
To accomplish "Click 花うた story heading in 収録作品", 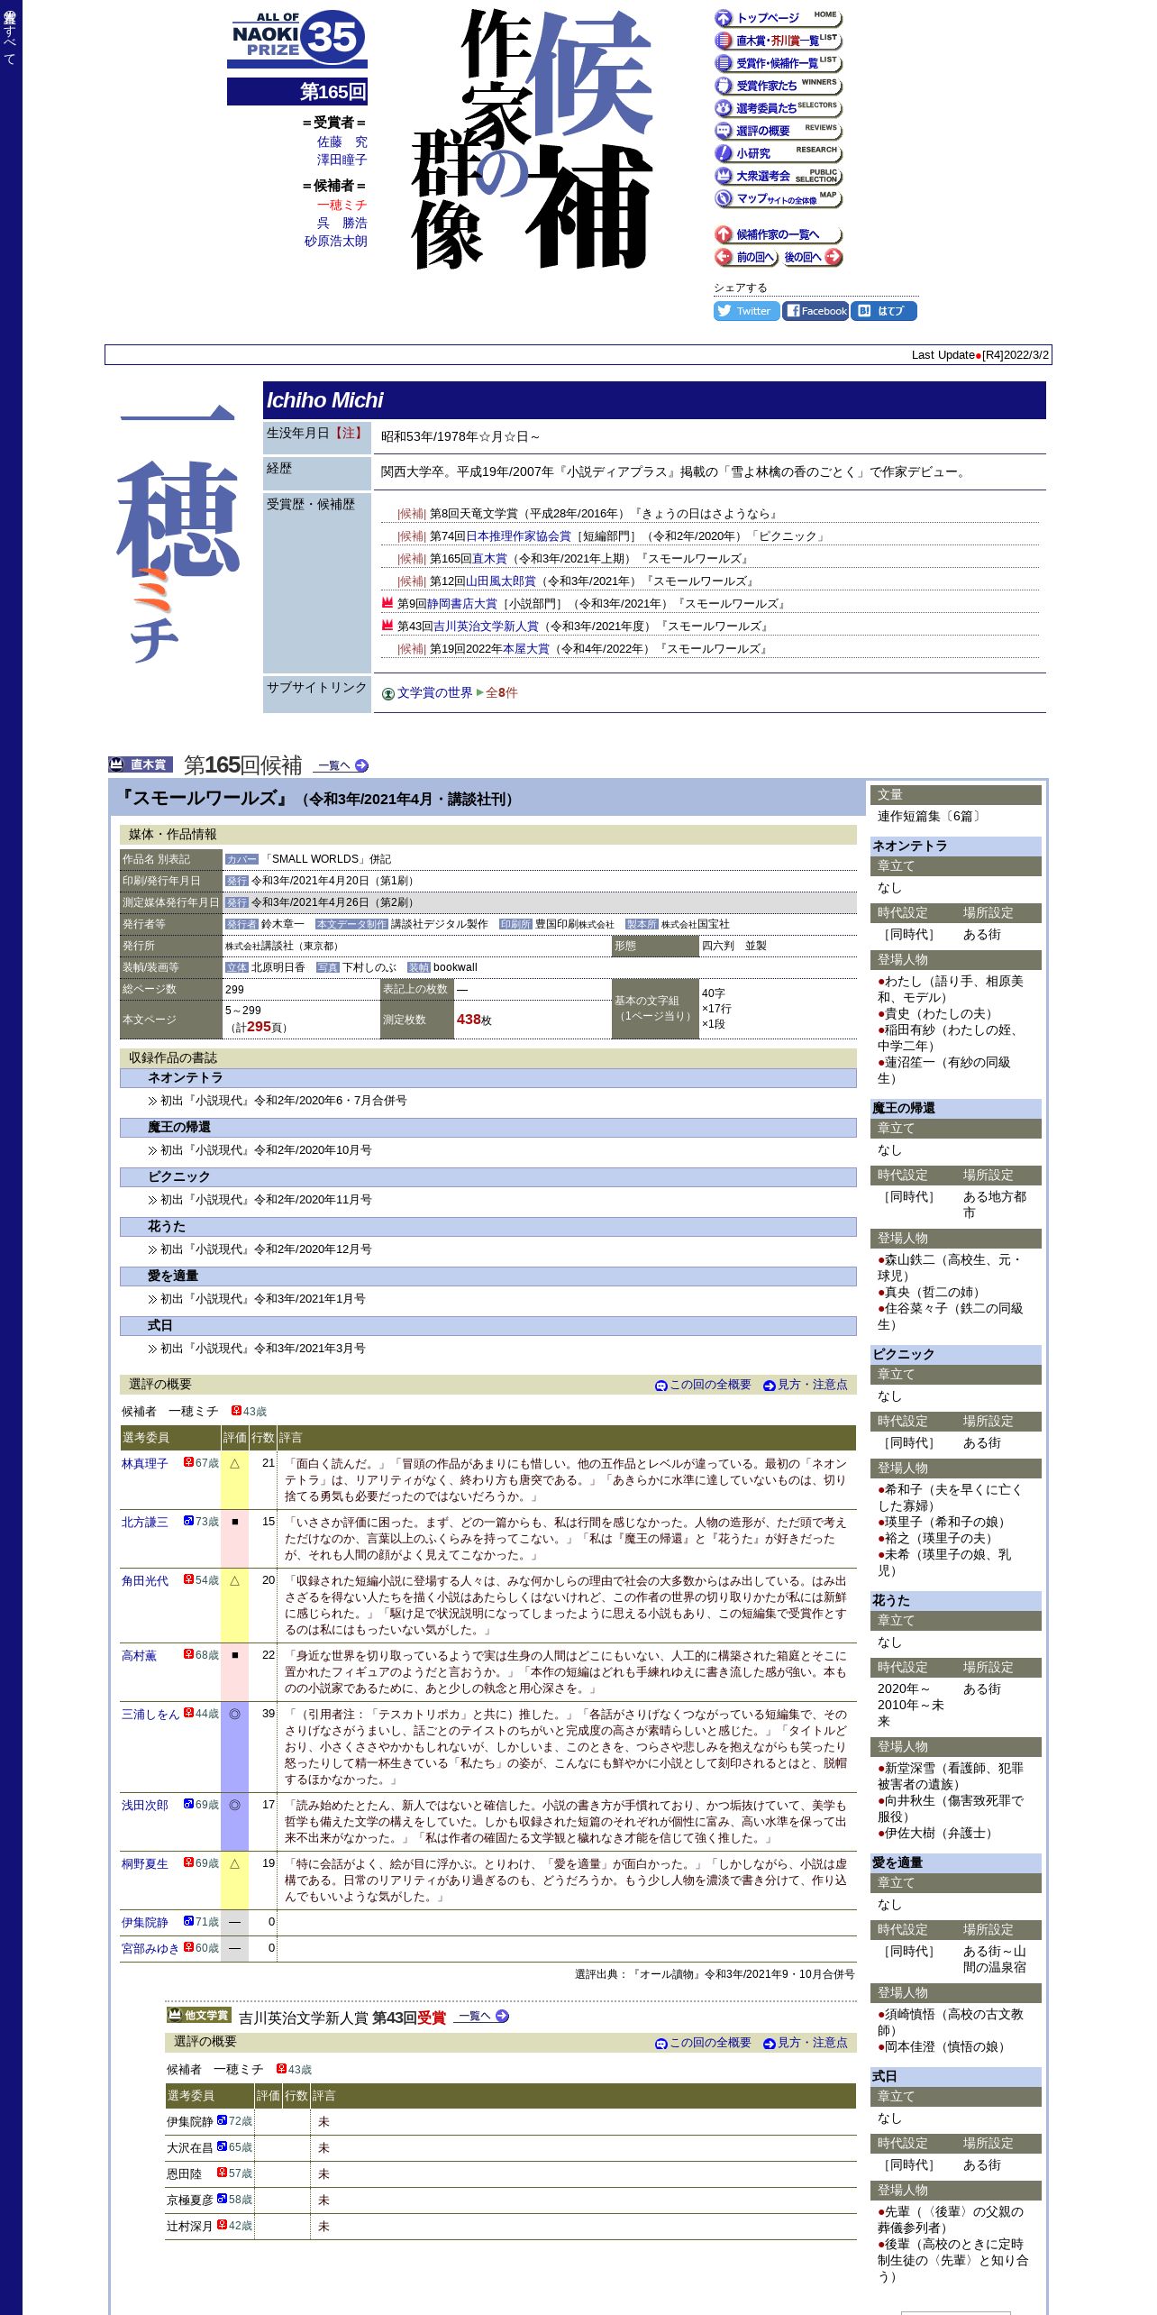I will pyautogui.click(x=487, y=1227).
